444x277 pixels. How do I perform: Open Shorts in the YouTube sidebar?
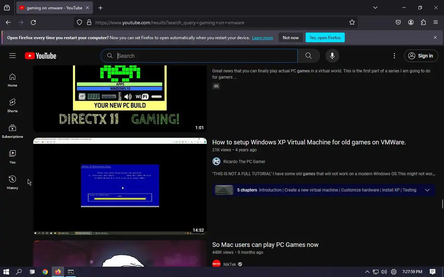coord(12,106)
